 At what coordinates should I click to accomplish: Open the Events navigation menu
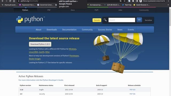click(131, 30)
